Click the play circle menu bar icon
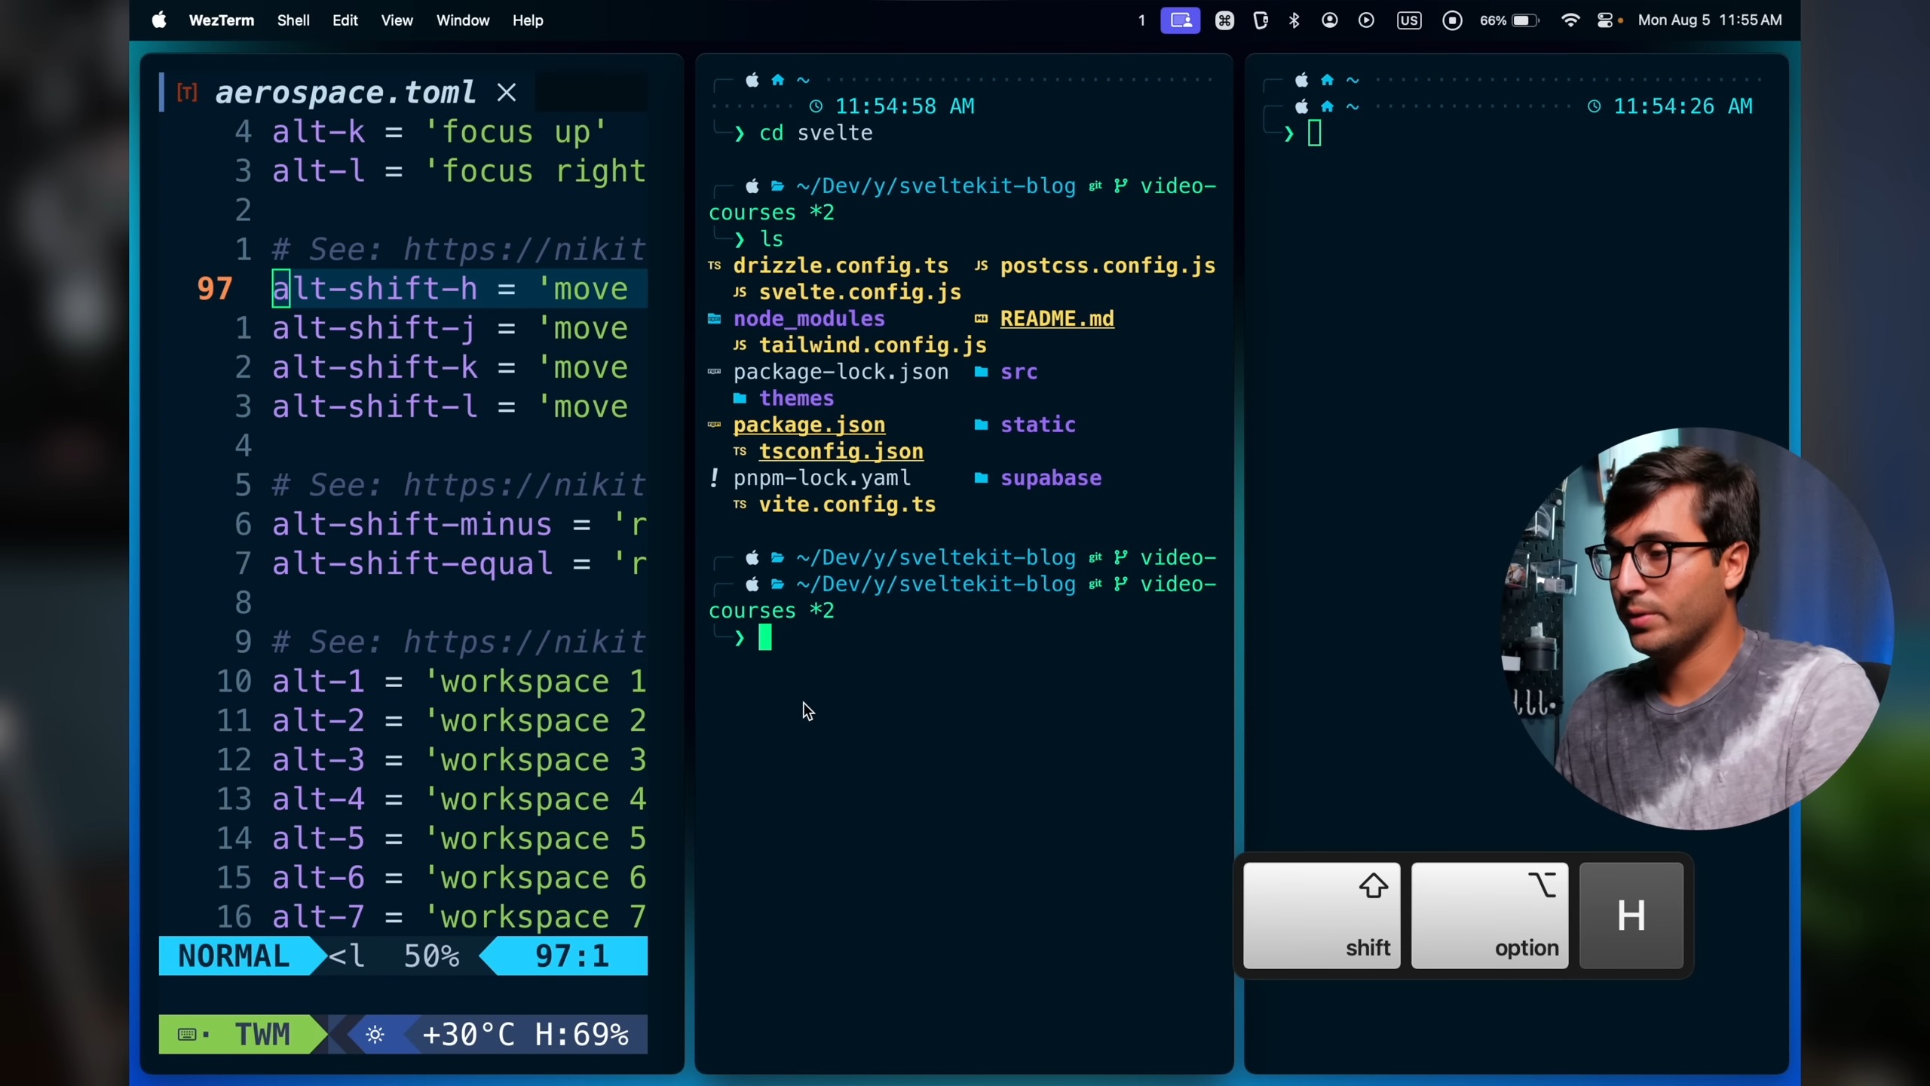Image resolution: width=1930 pixels, height=1086 pixels. [x=1366, y=20]
